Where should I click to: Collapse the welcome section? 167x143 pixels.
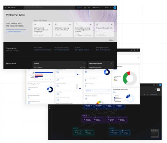pos(112,40)
